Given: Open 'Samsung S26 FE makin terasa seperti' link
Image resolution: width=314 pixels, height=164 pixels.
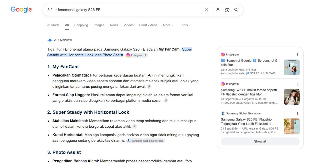Looking at the screenshot, I should (249, 92).
